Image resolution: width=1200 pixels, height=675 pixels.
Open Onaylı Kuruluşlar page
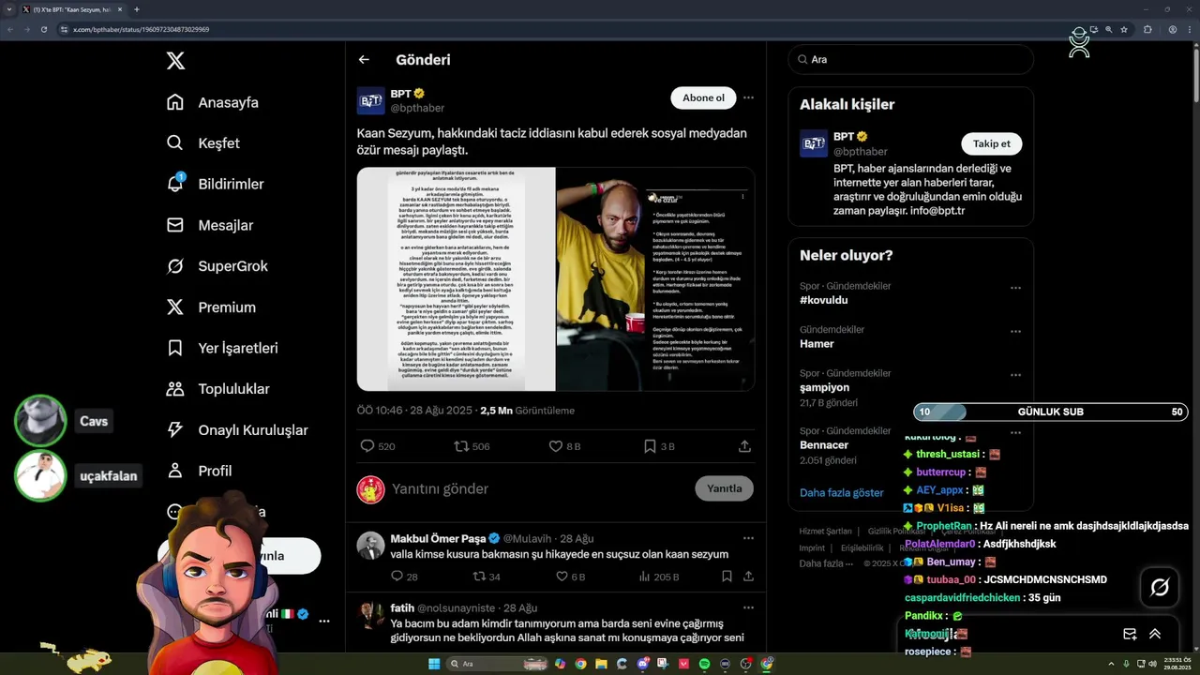tap(236, 430)
